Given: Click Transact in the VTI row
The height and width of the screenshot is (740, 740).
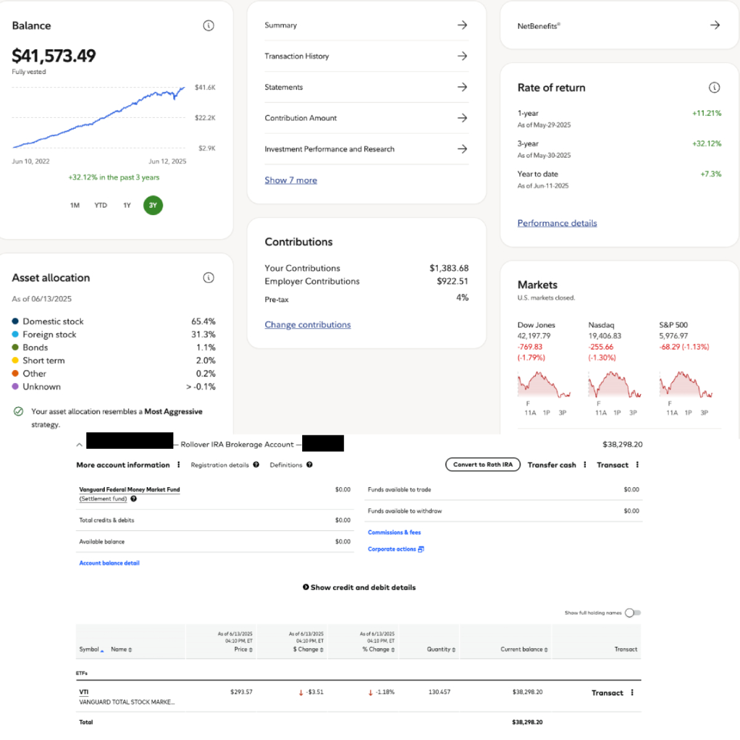Looking at the screenshot, I should (607, 693).
